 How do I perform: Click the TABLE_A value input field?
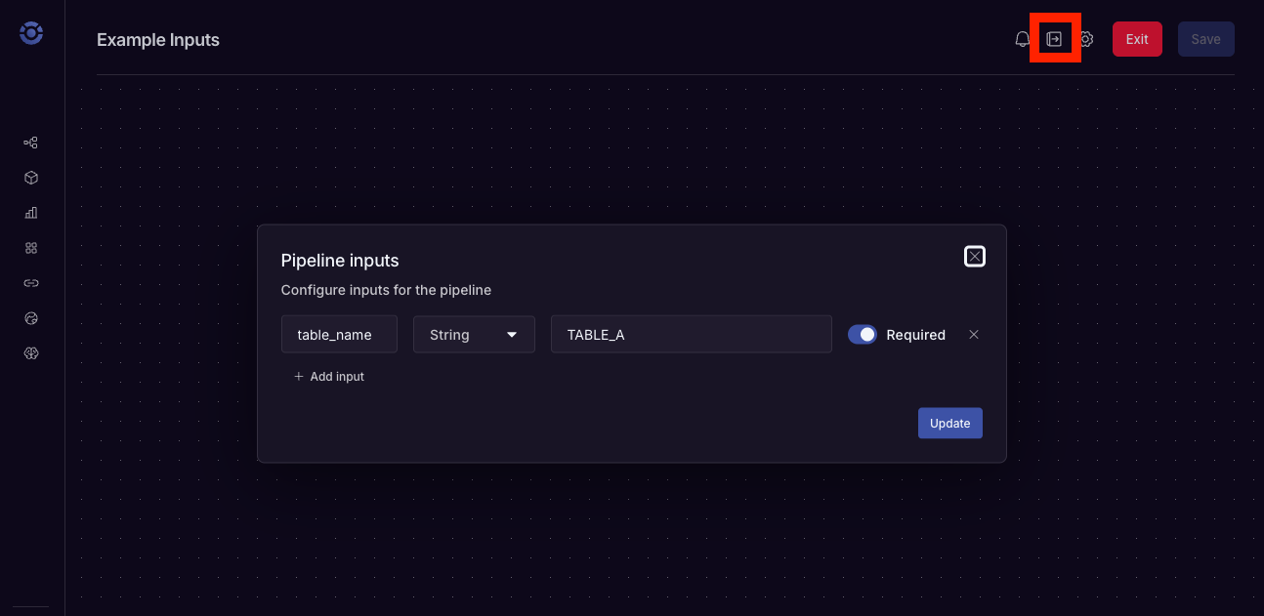coord(691,334)
